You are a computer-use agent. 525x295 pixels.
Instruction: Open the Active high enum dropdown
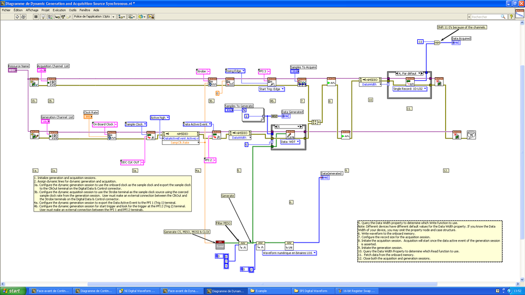[168, 118]
